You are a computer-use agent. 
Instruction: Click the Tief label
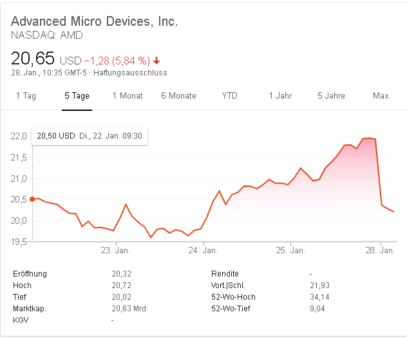(x=19, y=297)
